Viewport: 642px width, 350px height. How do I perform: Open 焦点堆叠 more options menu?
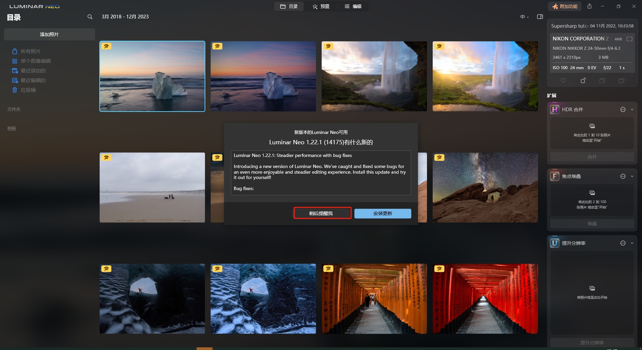point(623,176)
